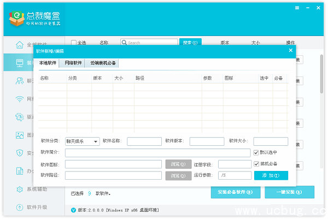Expand the 软件分类 dropdown showing 聊天娱乐

tap(82, 141)
